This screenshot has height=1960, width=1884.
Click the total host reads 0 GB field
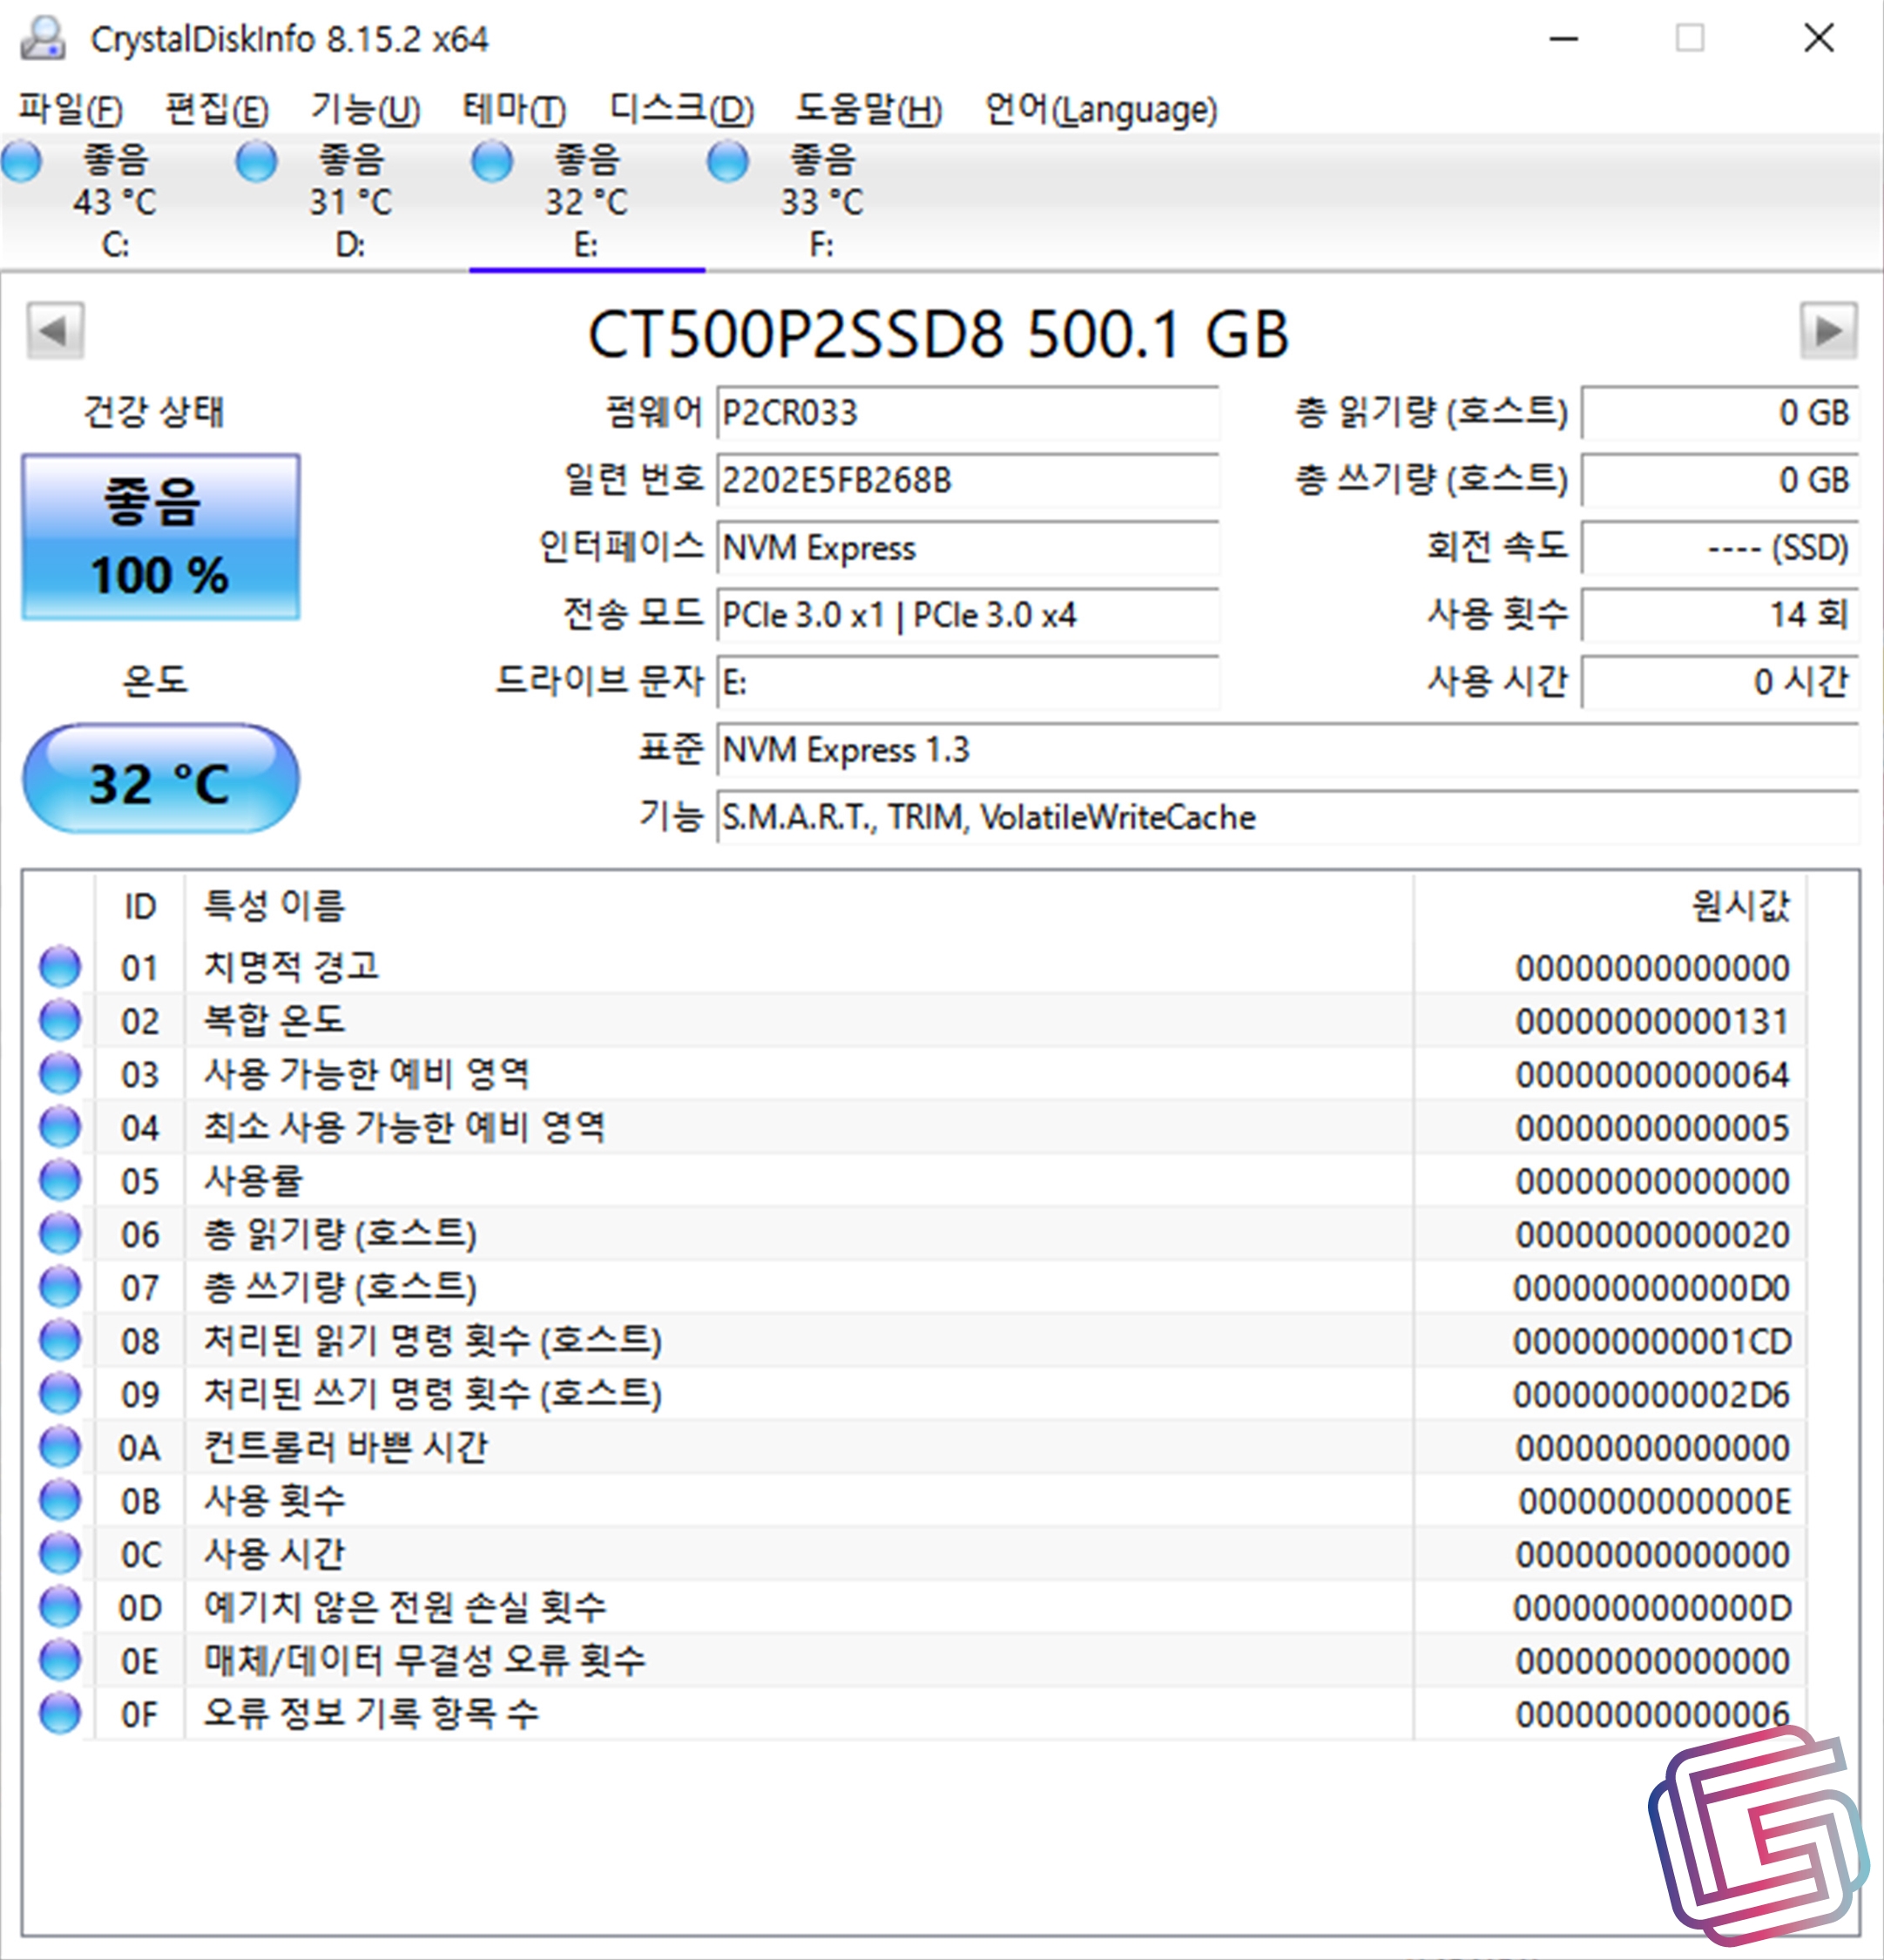(1720, 413)
